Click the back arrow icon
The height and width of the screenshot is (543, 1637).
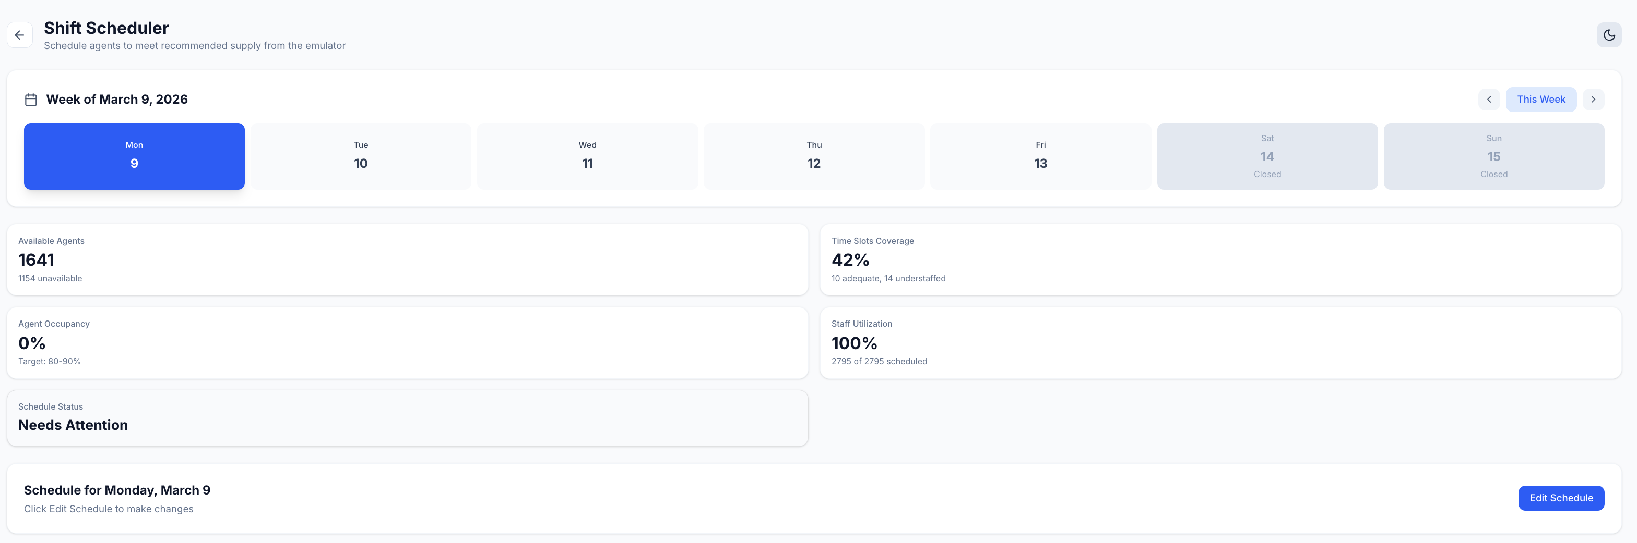tap(19, 34)
